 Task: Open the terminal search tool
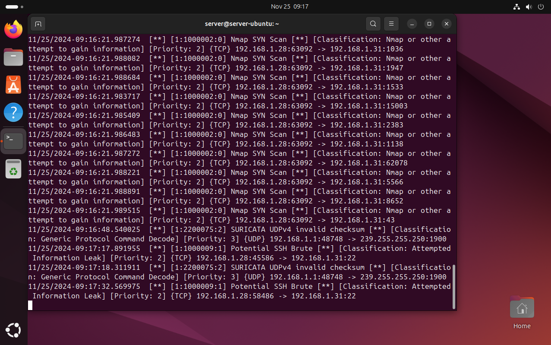tap(373, 24)
